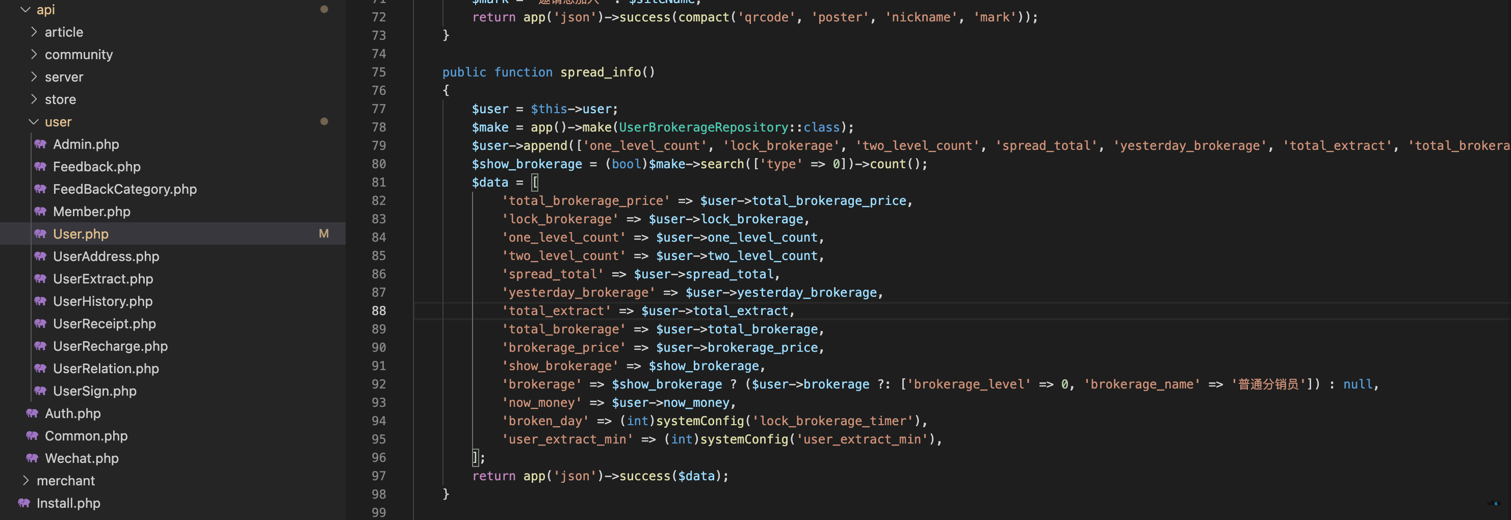Expand the store folder
Screen dimensions: 1511x520
[34, 99]
